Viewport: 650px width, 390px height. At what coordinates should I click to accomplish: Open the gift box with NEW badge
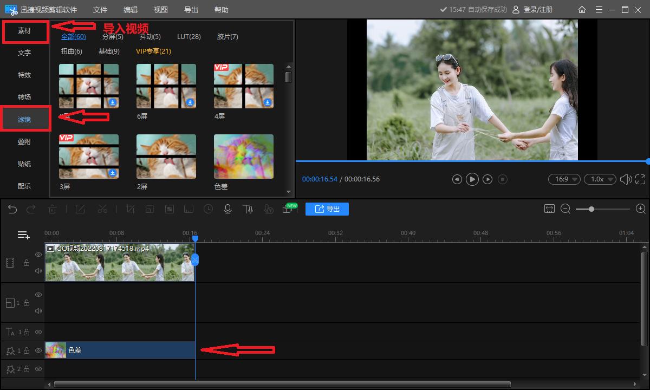point(289,209)
